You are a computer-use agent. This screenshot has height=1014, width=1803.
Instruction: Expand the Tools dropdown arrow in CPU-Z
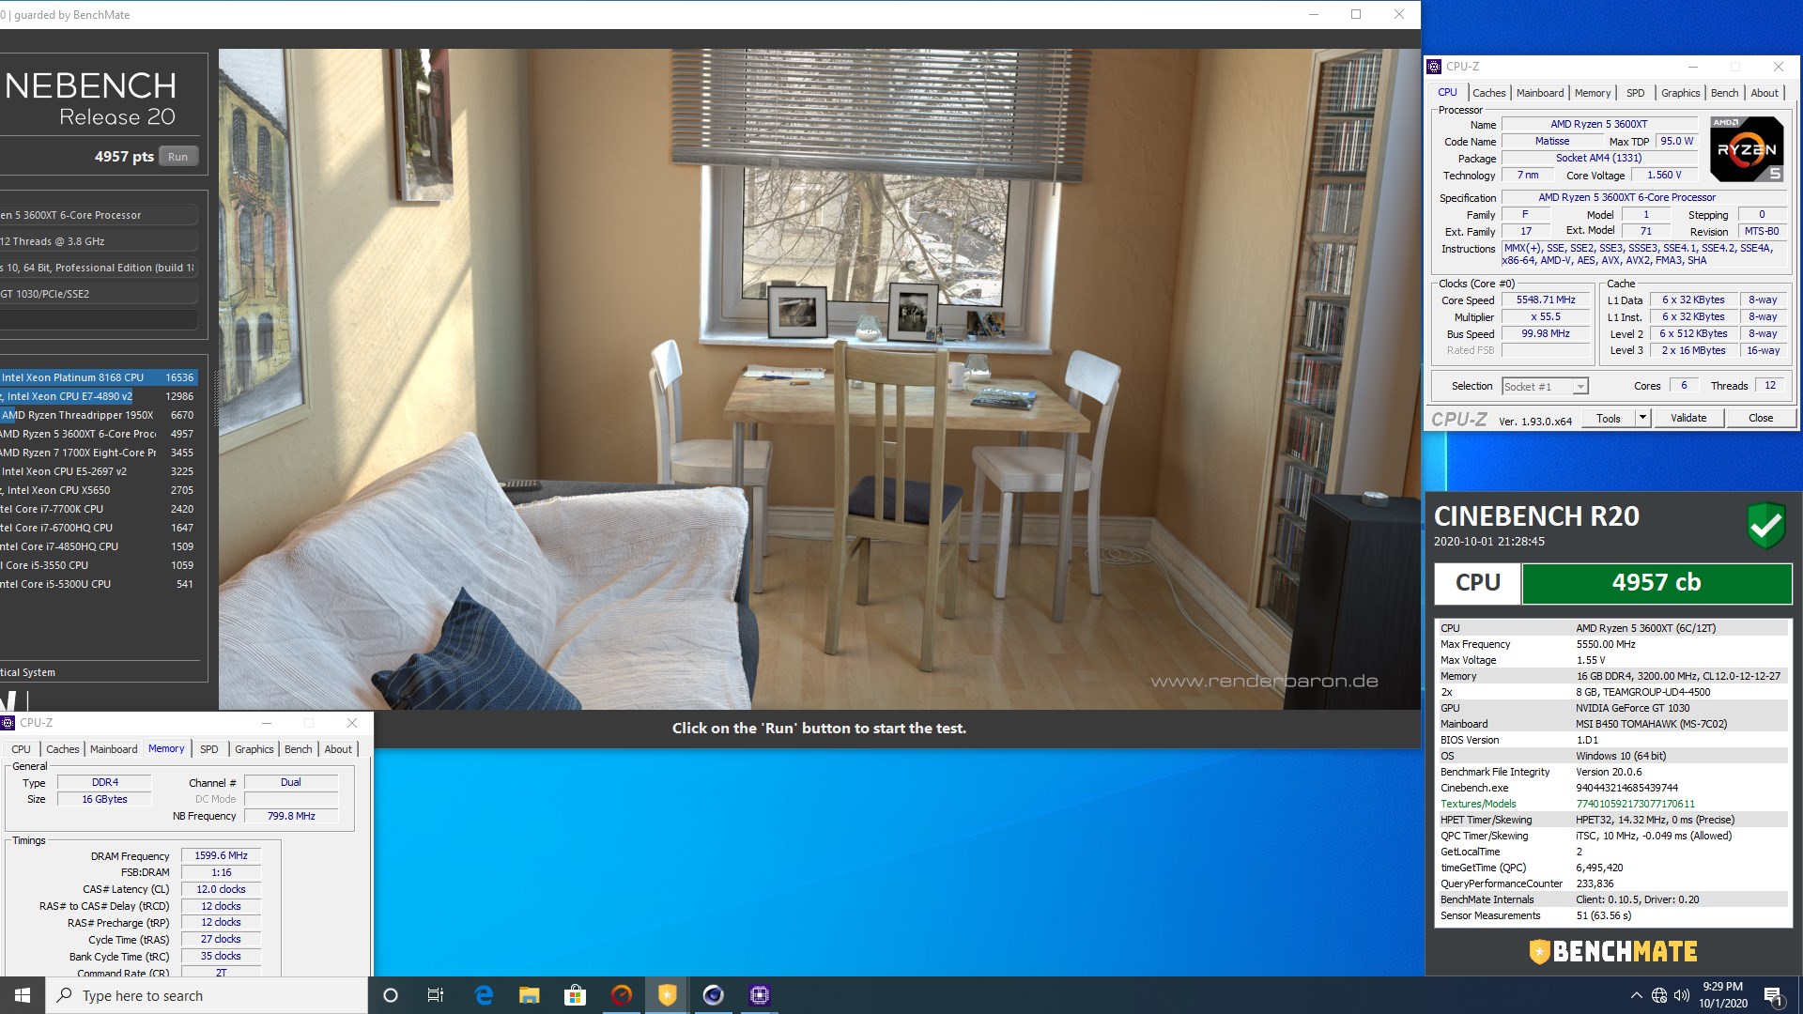tap(1642, 419)
